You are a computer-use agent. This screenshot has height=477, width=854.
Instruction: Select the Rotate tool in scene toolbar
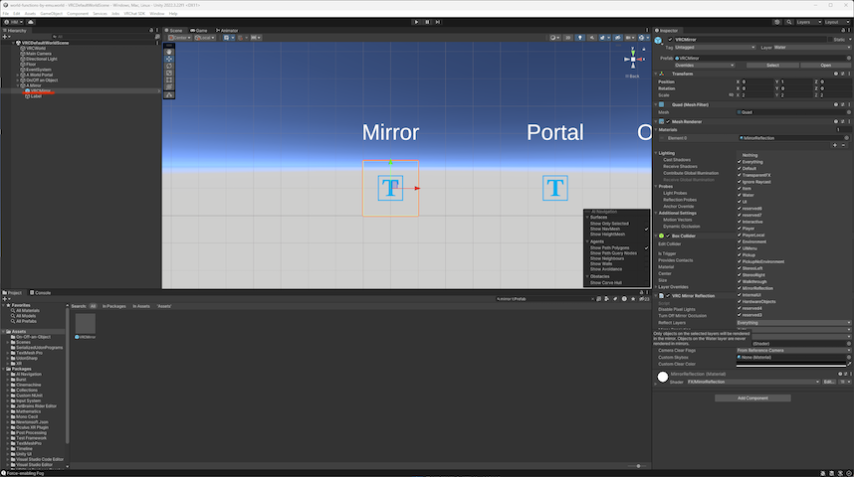(169, 65)
